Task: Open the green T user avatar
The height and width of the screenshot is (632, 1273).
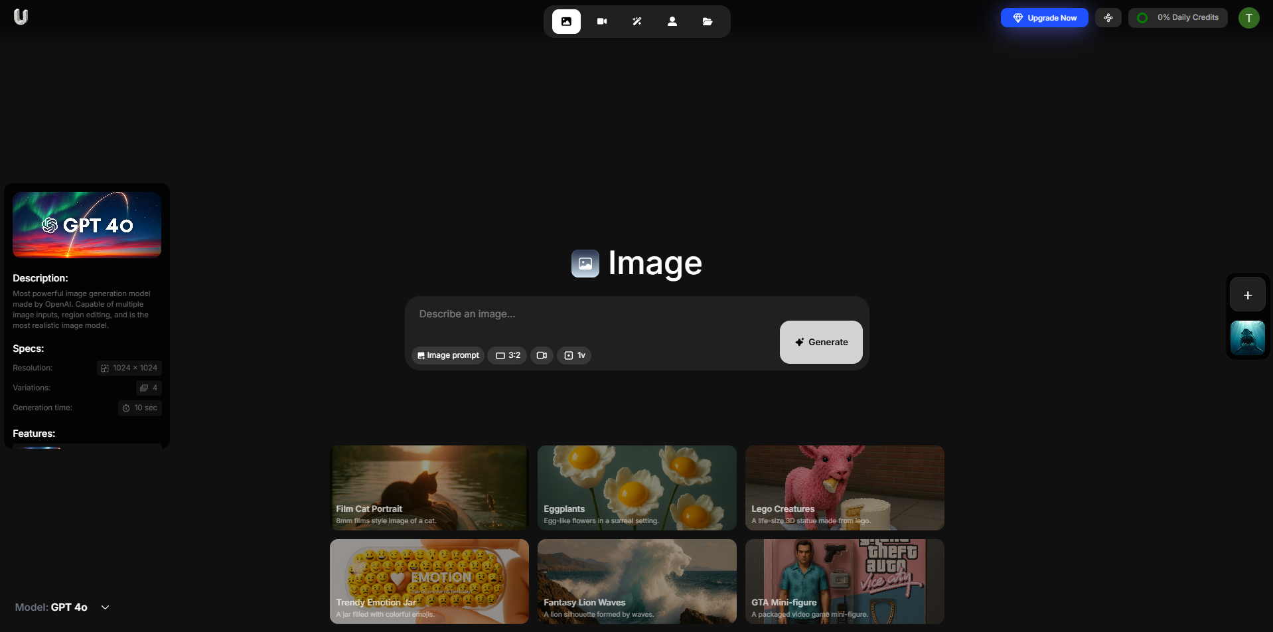Action: tap(1248, 18)
